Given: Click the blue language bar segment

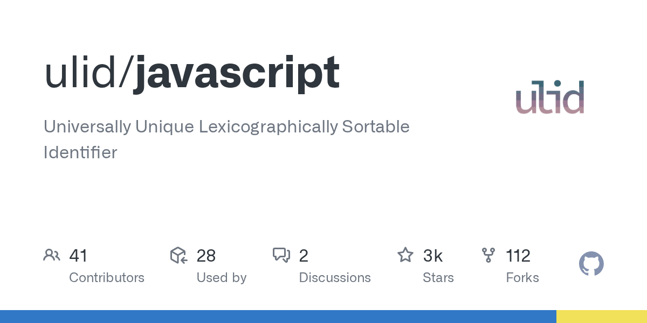Looking at the screenshot, I should click(x=278, y=317).
